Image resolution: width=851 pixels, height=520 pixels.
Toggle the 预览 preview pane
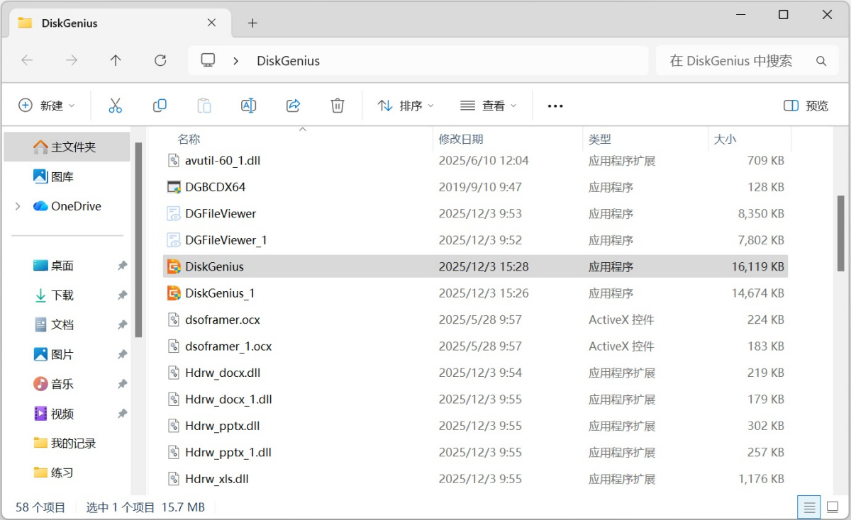806,106
